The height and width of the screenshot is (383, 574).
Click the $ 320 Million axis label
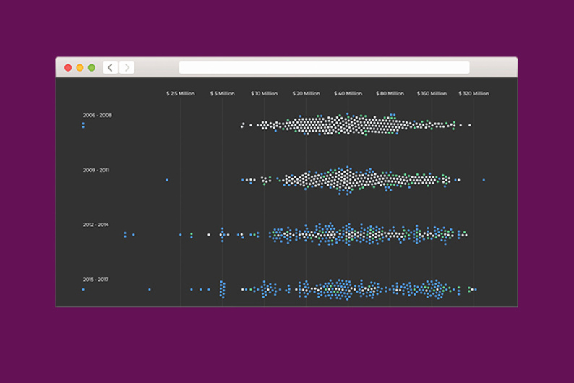pyautogui.click(x=474, y=93)
